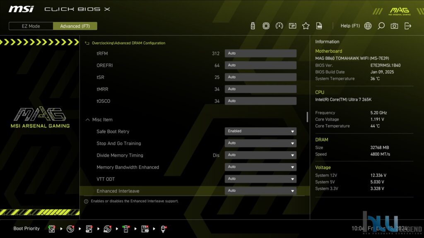The image size is (424, 238).
Task: Click the tSR value input field
Action: pyautogui.click(x=260, y=77)
